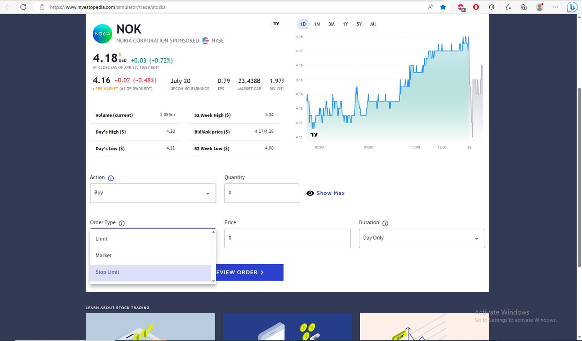Switch chart to 1Y range

point(346,24)
